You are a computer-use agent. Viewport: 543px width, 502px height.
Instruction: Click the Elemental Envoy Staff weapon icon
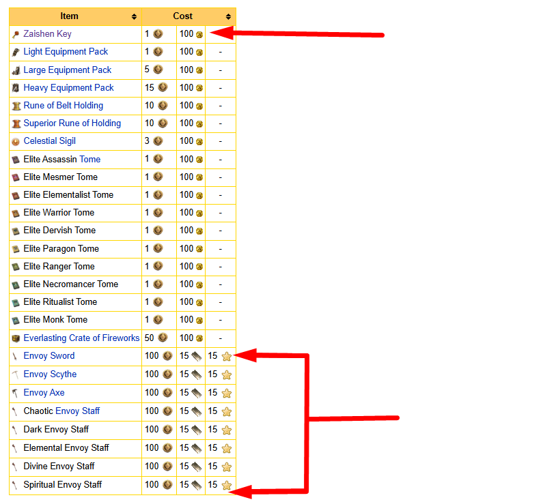(x=14, y=448)
